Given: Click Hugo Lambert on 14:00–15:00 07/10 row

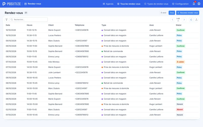Looking at the screenshot, I should coord(156,67).
